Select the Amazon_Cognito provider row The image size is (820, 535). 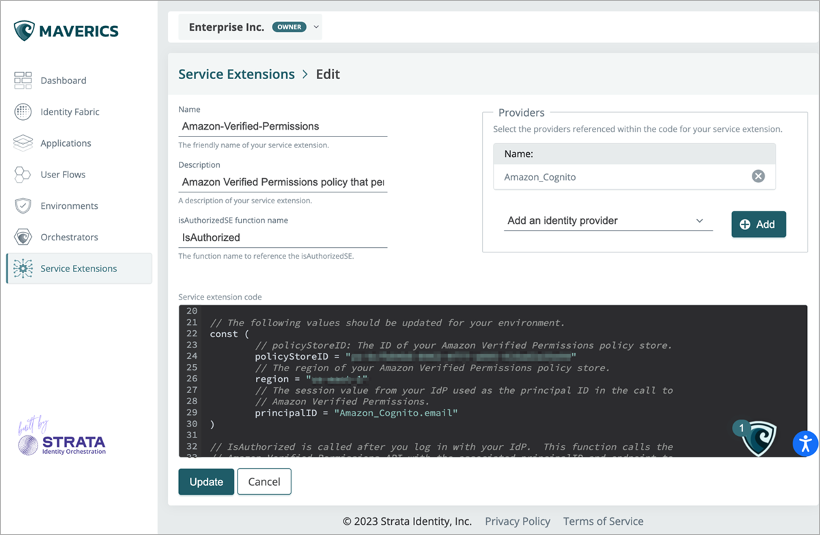click(x=634, y=177)
